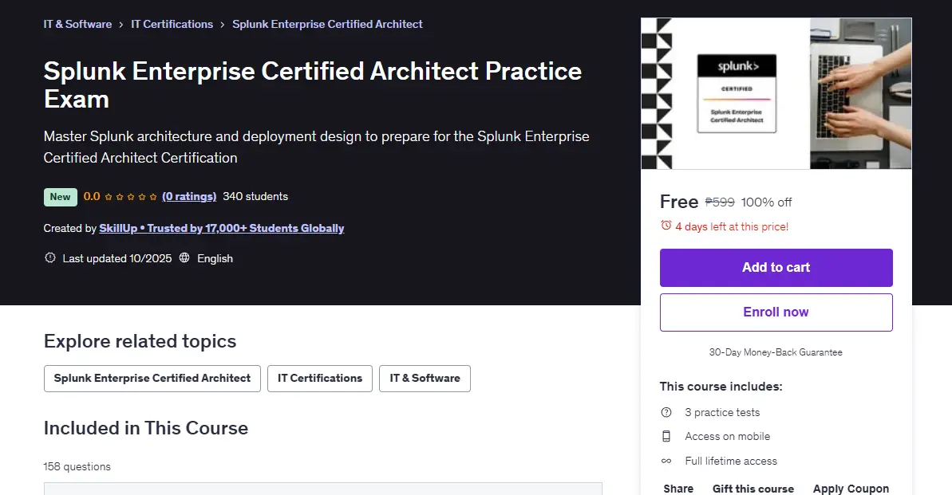Click the This course includes heading

click(x=721, y=387)
